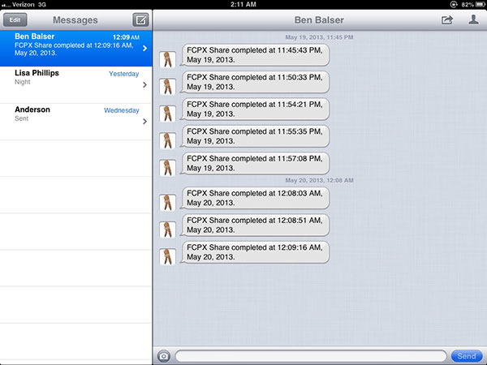Select the 11:57:08 PM share completed bubble

pos(255,163)
